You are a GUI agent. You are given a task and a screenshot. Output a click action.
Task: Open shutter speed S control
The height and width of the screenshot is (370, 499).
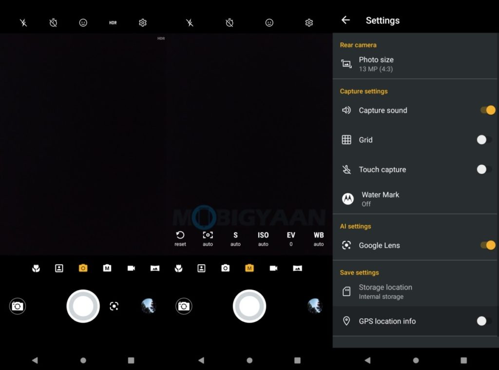[235, 239]
